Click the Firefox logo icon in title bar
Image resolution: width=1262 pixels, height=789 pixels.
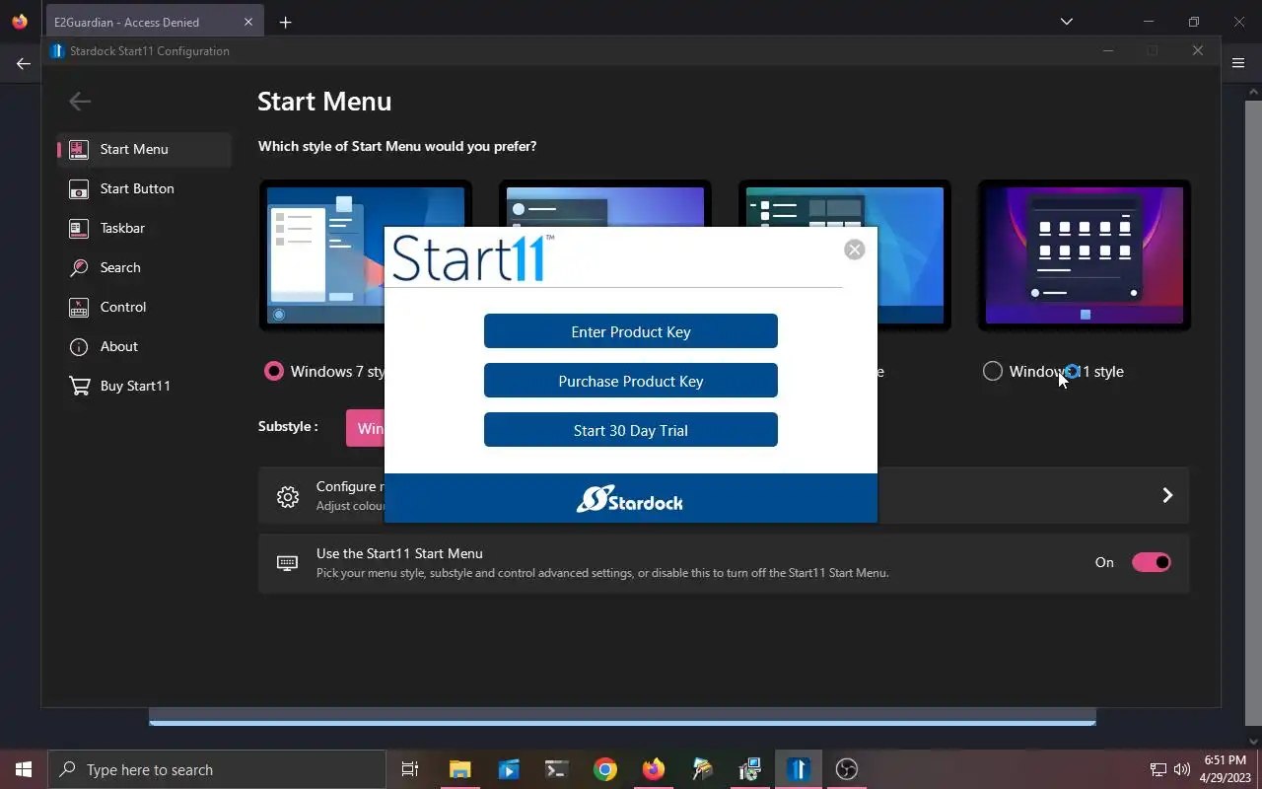[20, 22]
